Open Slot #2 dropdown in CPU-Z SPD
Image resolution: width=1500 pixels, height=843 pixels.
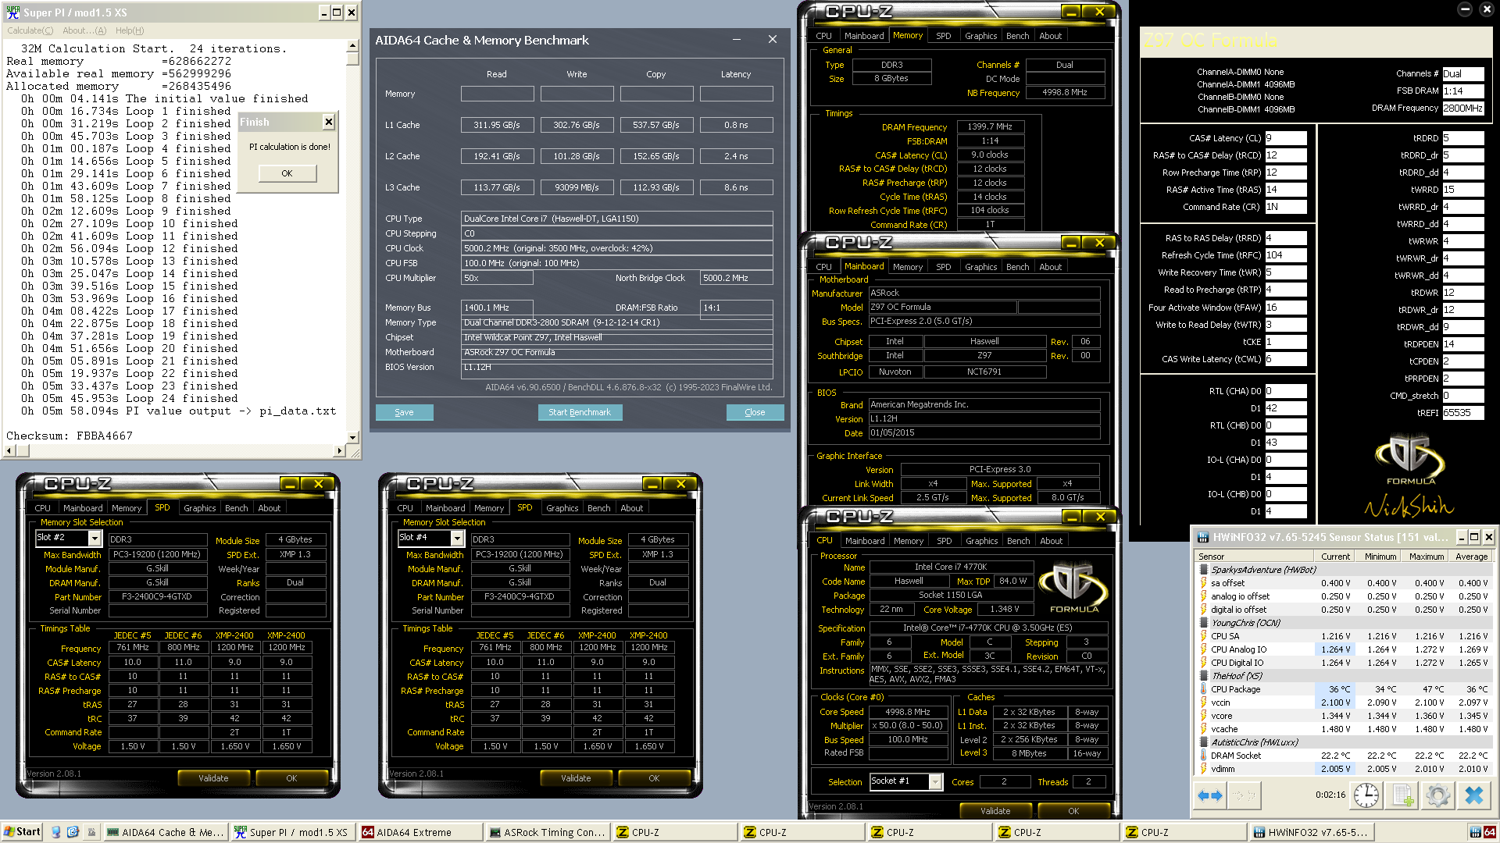[x=95, y=539]
